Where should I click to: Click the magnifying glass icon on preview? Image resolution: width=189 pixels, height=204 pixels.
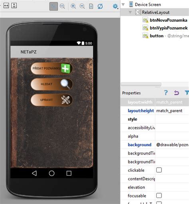(65, 84)
